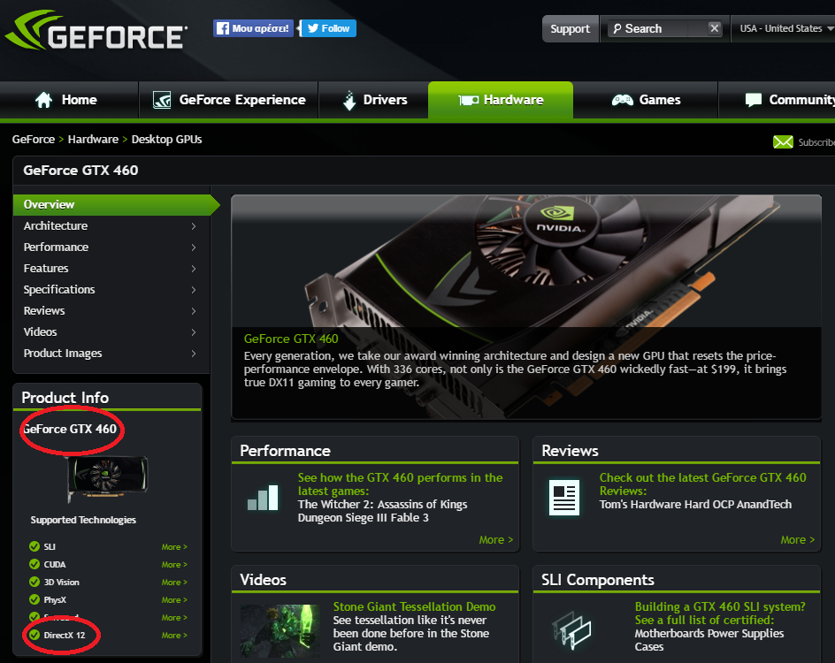Click the Community speech bubble icon

click(754, 100)
